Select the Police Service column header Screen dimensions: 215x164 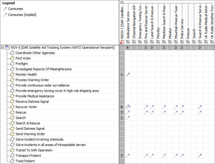click(182, 29)
